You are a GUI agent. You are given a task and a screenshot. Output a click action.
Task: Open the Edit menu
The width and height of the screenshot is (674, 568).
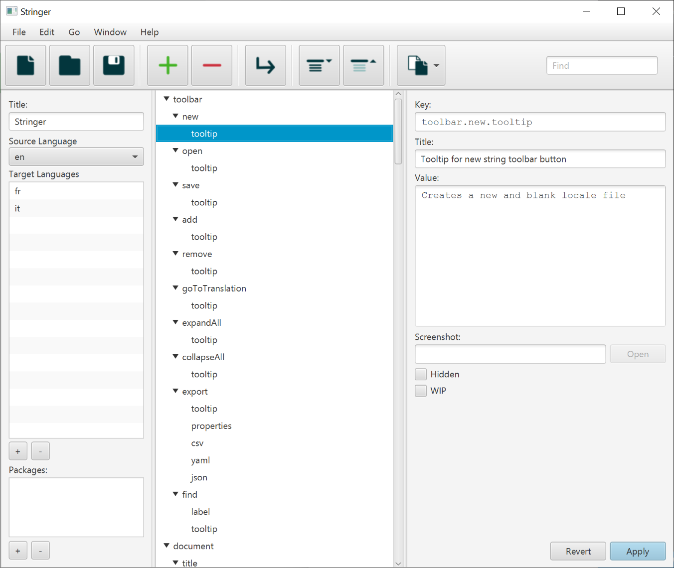47,32
